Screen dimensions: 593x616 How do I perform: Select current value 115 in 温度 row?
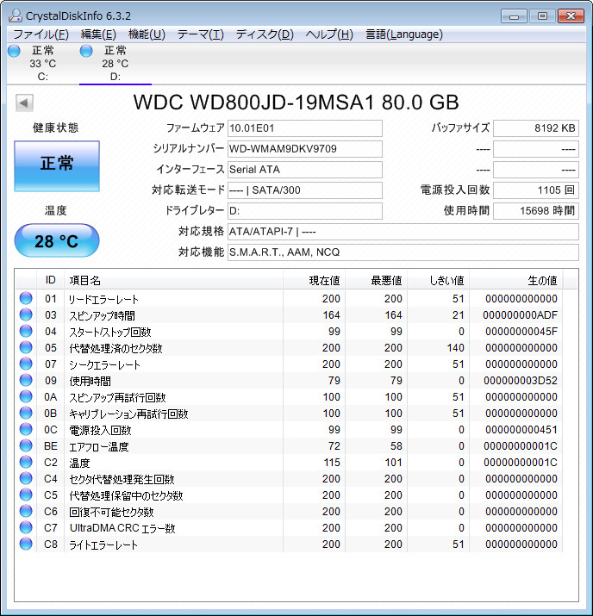332,463
